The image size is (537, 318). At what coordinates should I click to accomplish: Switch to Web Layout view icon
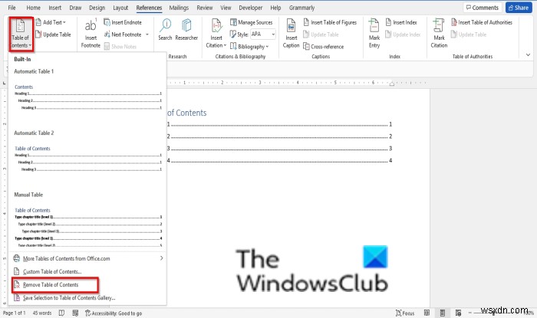point(458,313)
